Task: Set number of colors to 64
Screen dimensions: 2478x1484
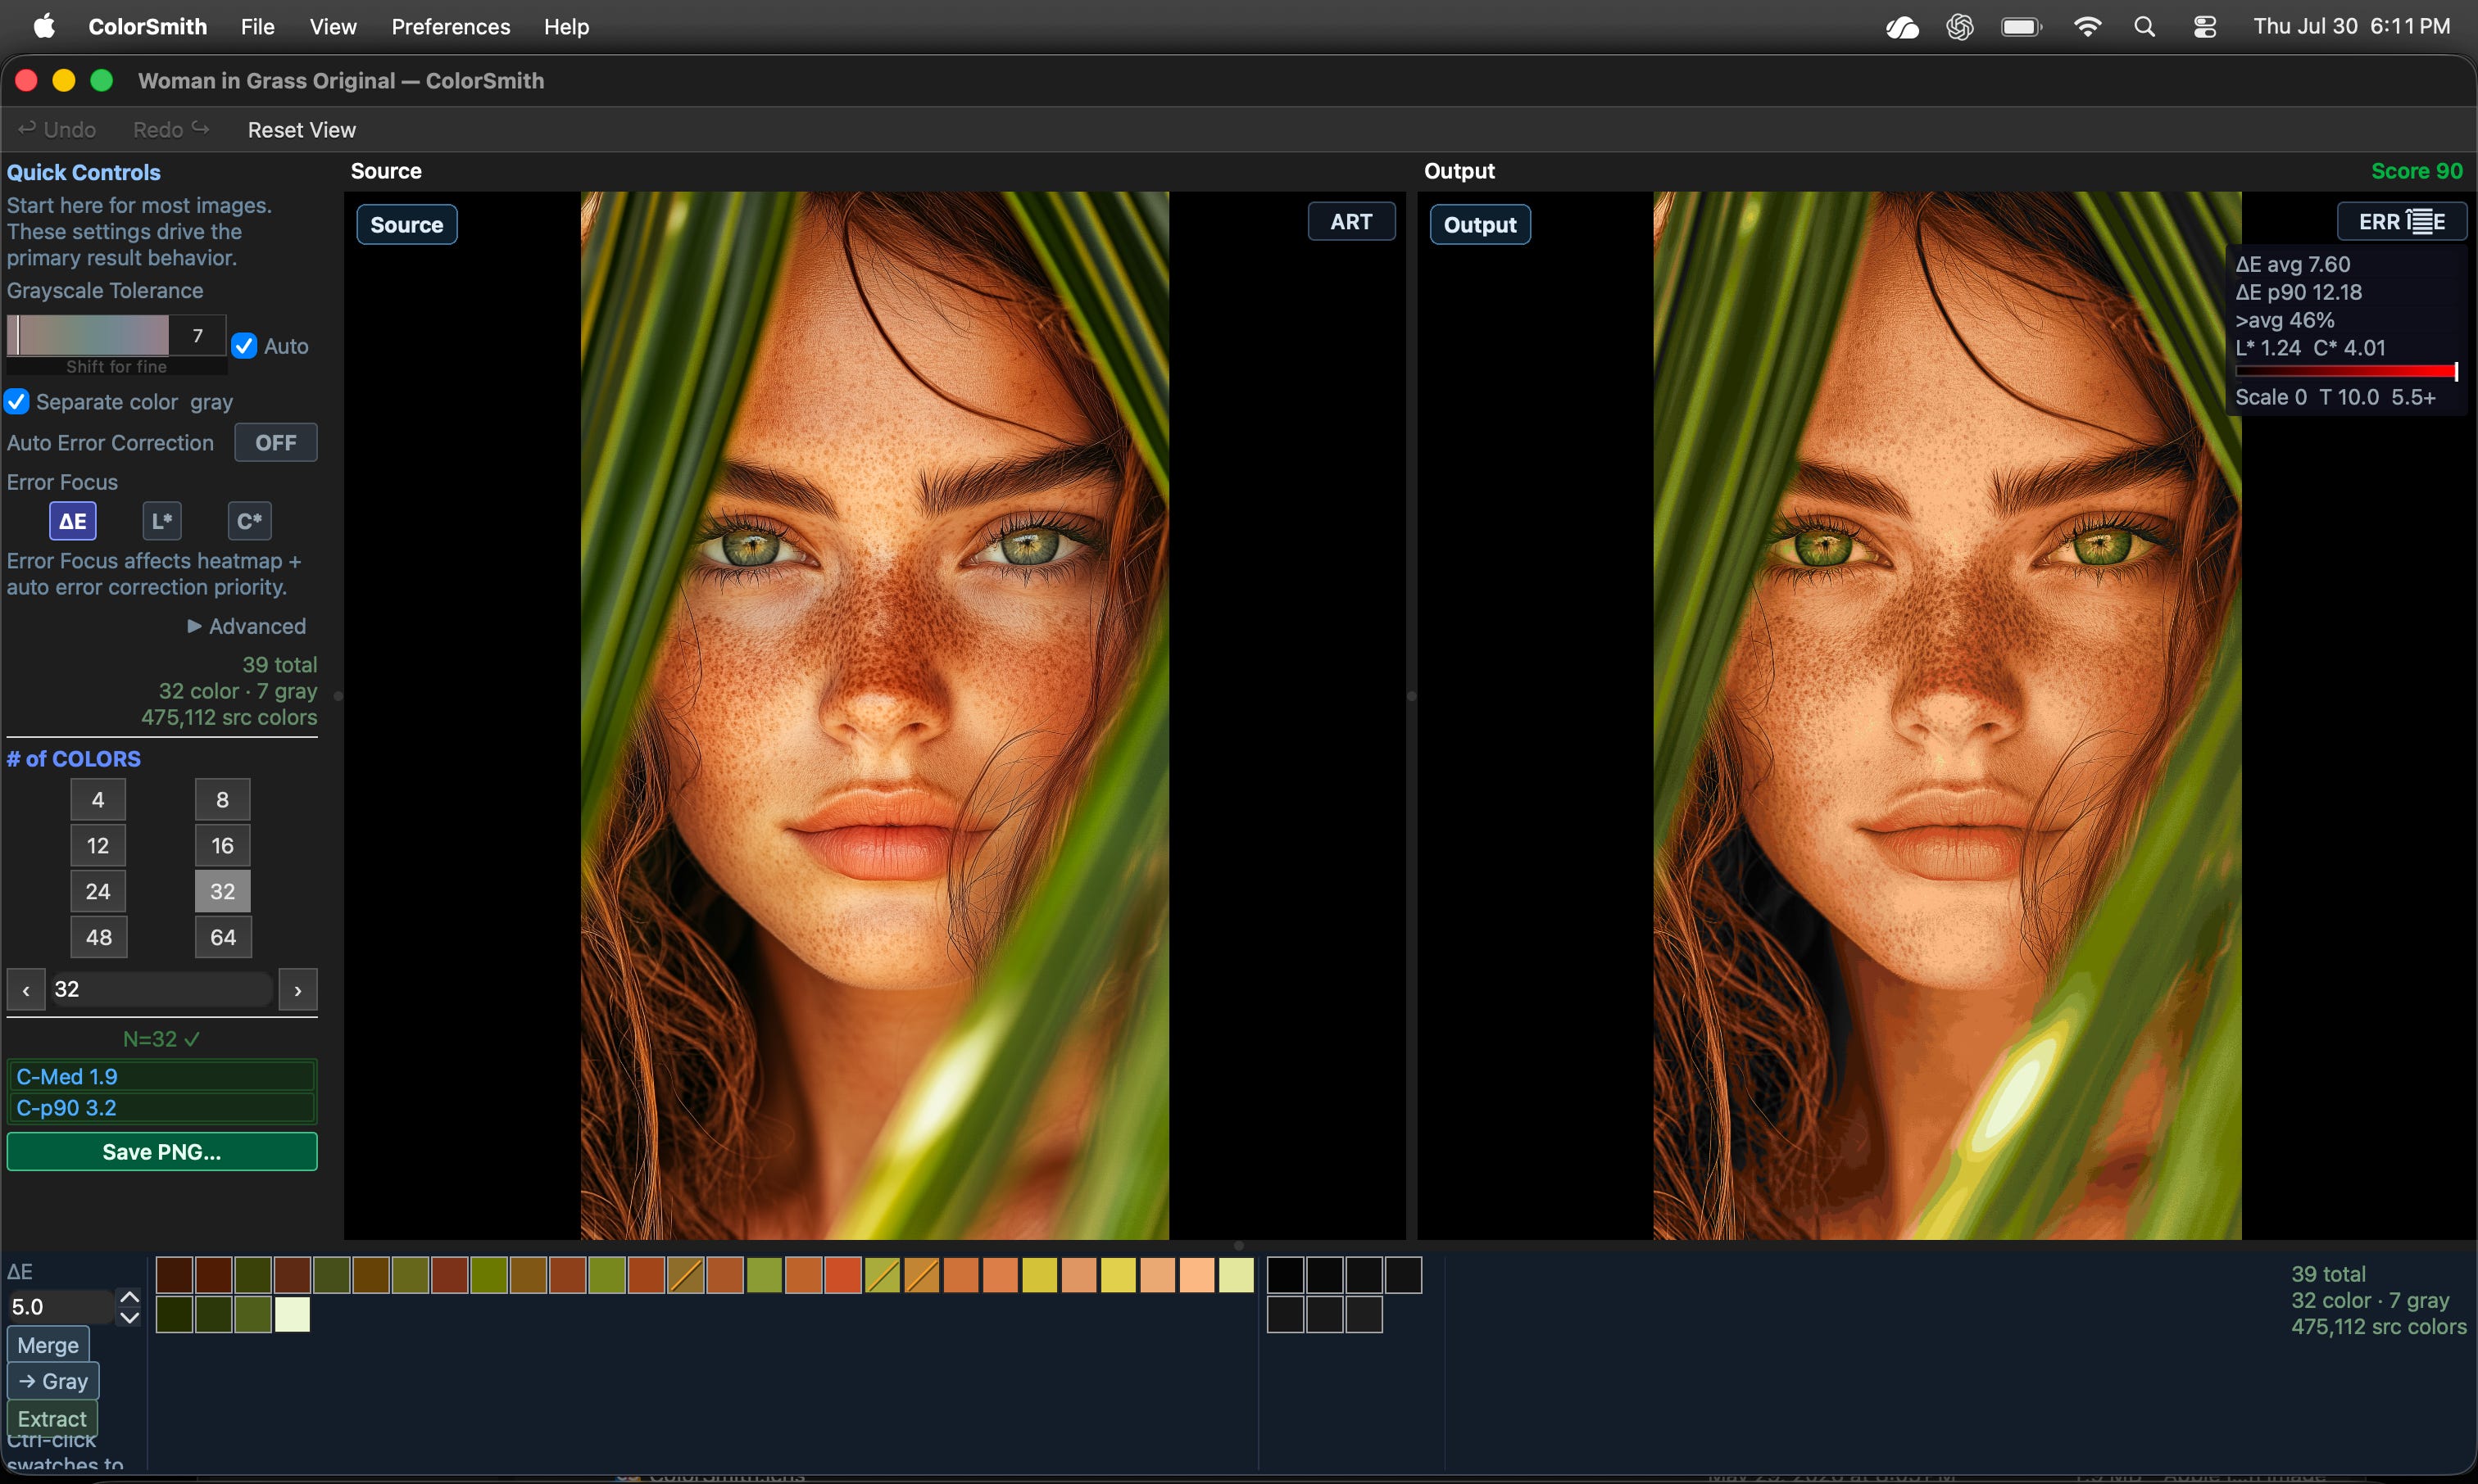Action: pos(223,938)
